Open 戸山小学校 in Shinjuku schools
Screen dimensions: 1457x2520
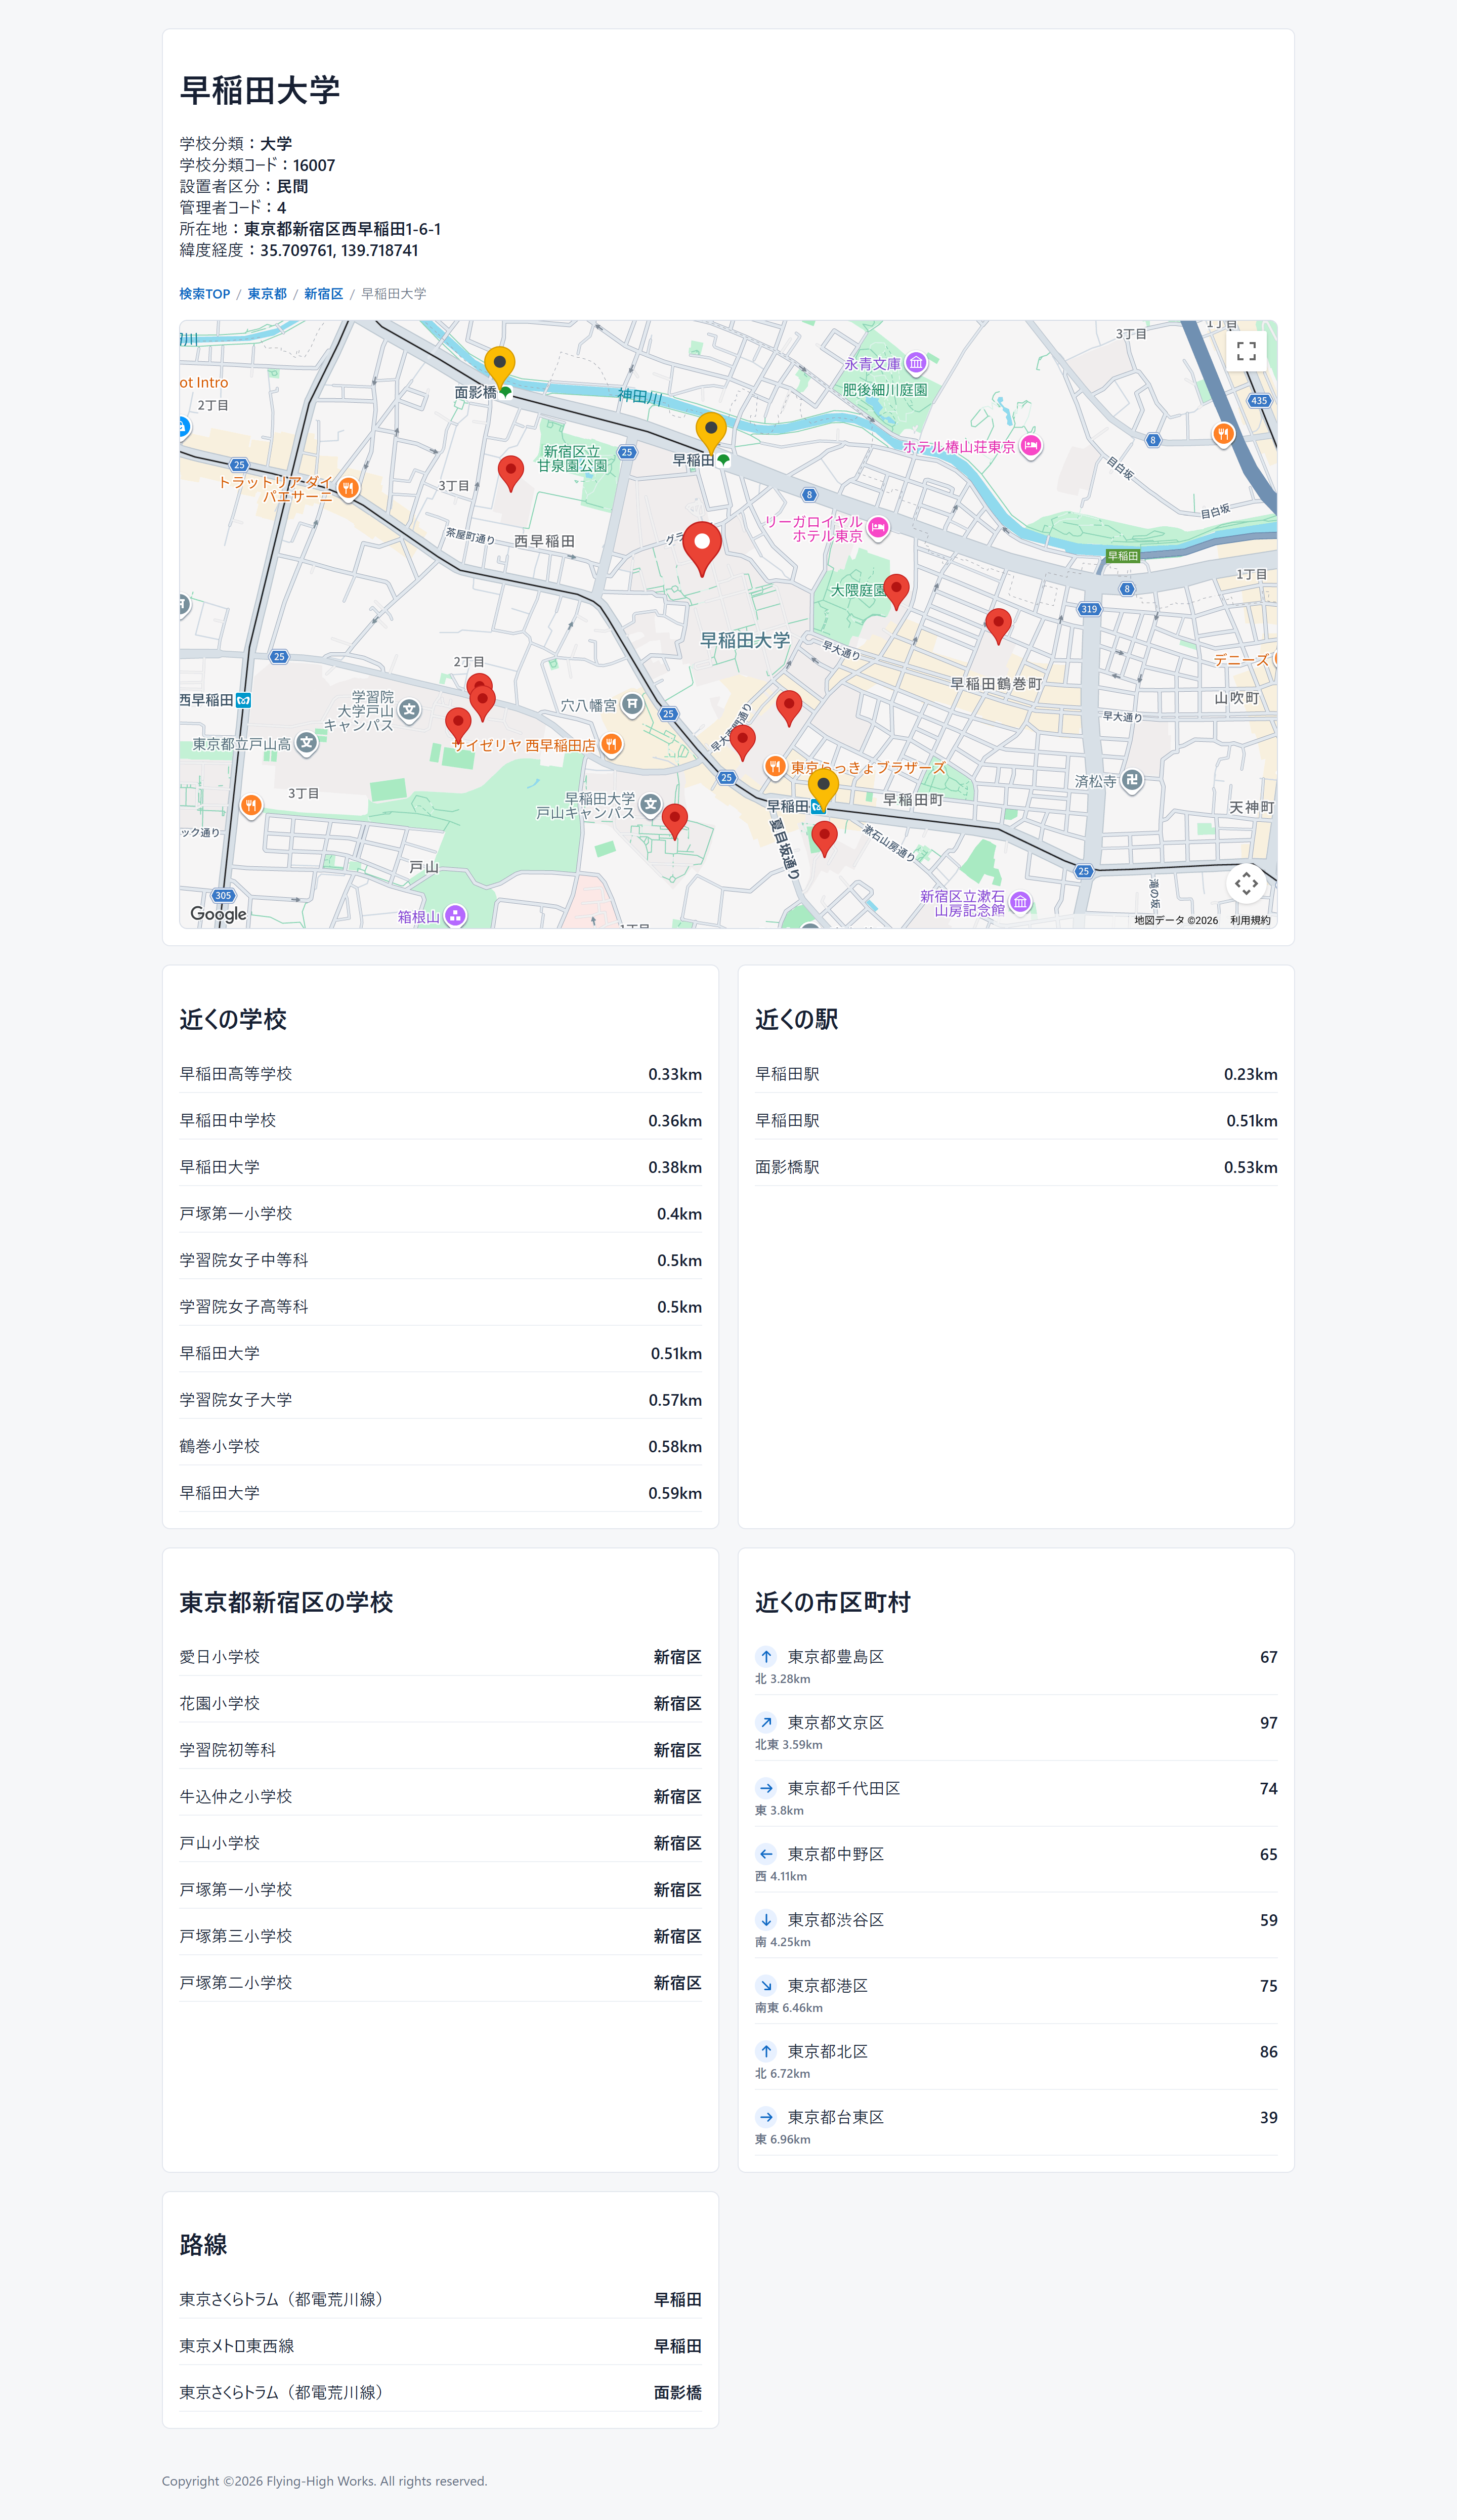tap(441, 1843)
